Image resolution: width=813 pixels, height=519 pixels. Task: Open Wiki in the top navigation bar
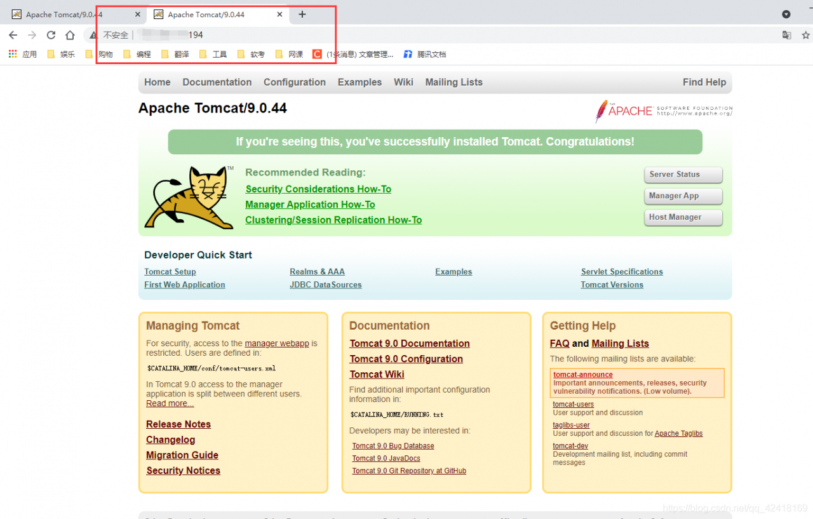tap(403, 82)
